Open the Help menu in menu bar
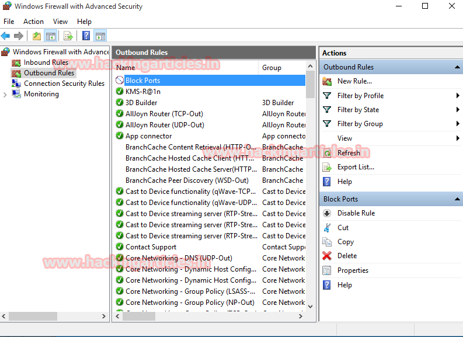 pos(84,22)
